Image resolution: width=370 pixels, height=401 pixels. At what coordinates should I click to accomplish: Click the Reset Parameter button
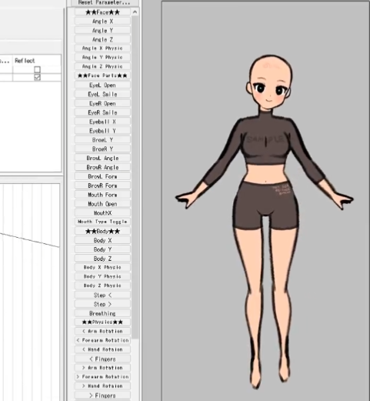pos(104,2)
